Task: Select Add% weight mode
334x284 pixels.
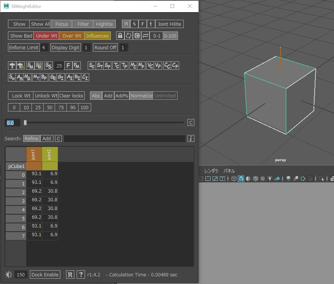Action: [x=121, y=96]
